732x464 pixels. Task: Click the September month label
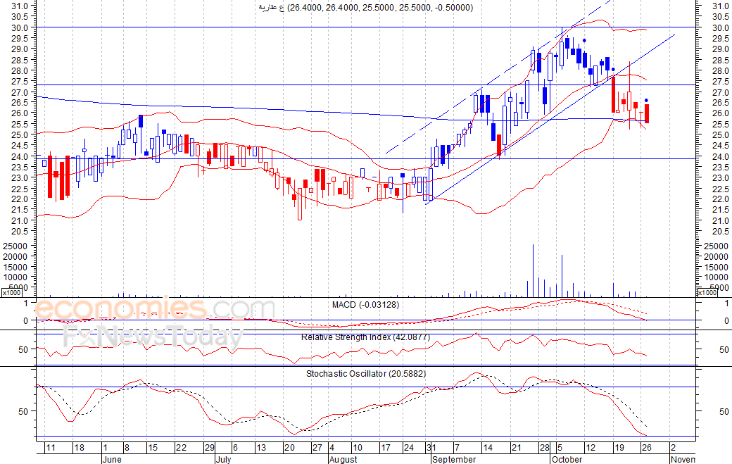point(454,459)
